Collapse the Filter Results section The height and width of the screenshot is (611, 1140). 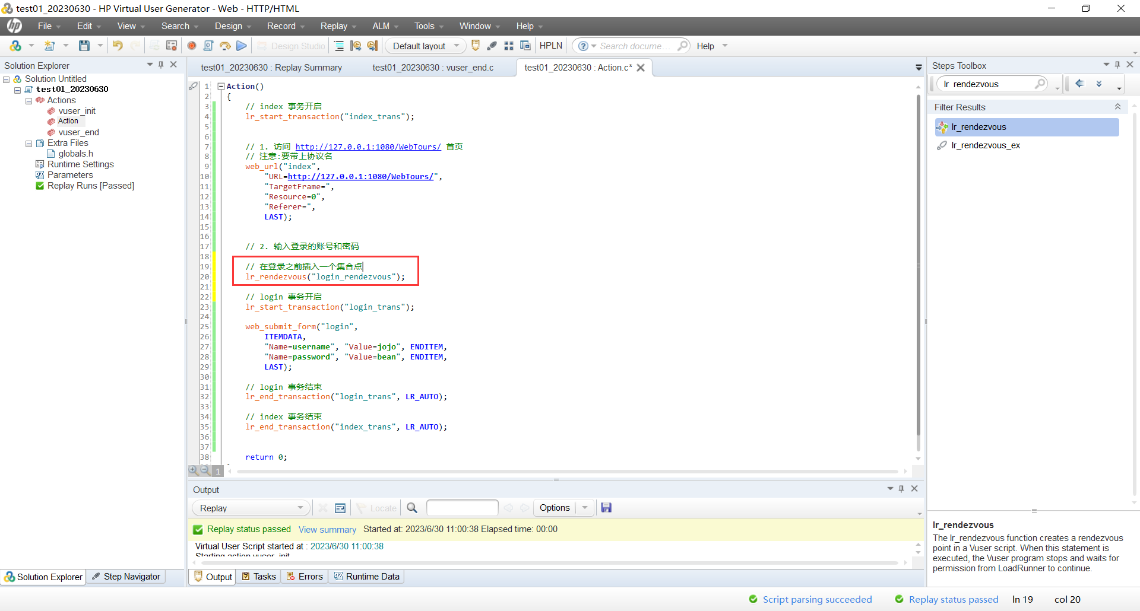(1117, 107)
